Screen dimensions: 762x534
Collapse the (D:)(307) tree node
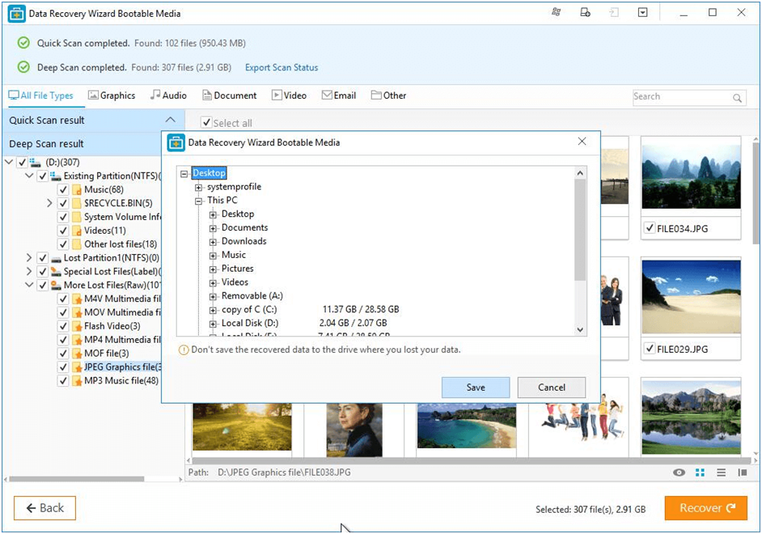9,162
